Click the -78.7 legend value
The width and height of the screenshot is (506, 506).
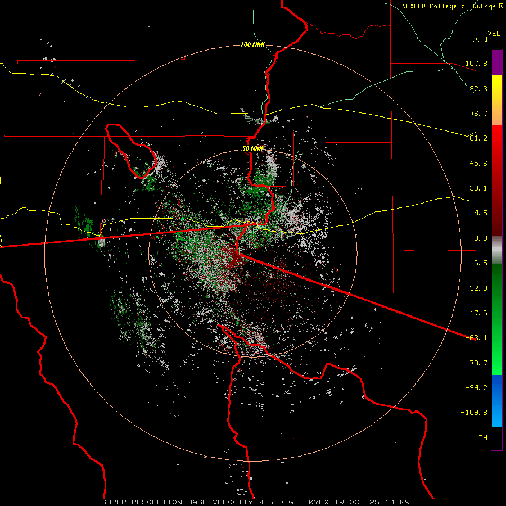coord(476,363)
